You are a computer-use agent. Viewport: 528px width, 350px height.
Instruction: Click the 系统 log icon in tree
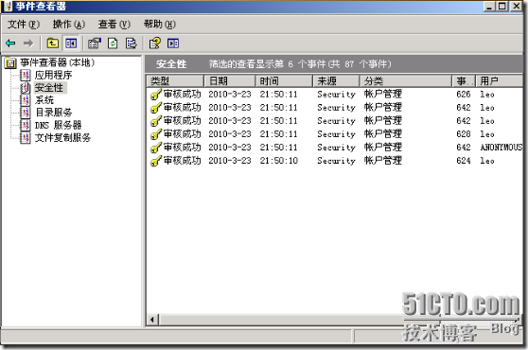pos(26,100)
